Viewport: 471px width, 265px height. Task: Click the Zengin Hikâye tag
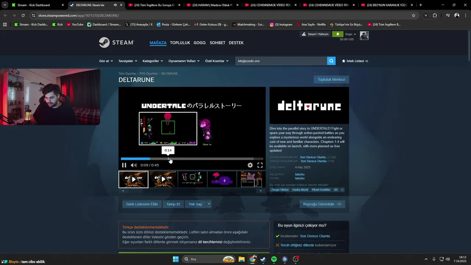click(x=280, y=190)
